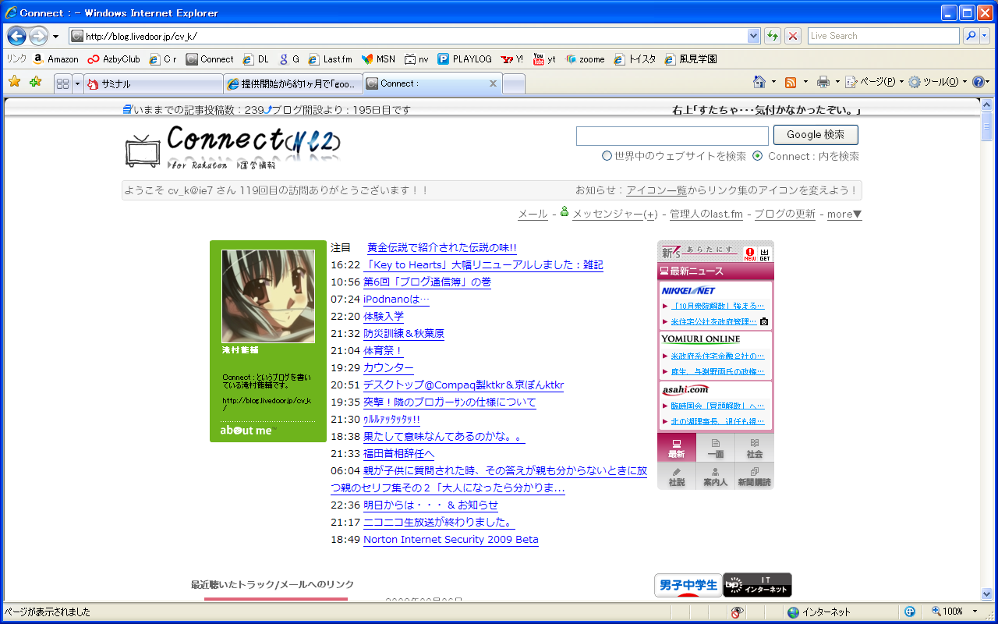This screenshot has height=624, width=998.
Task: Click the Add to Favorites star-plus icon
Action: pos(35,82)
